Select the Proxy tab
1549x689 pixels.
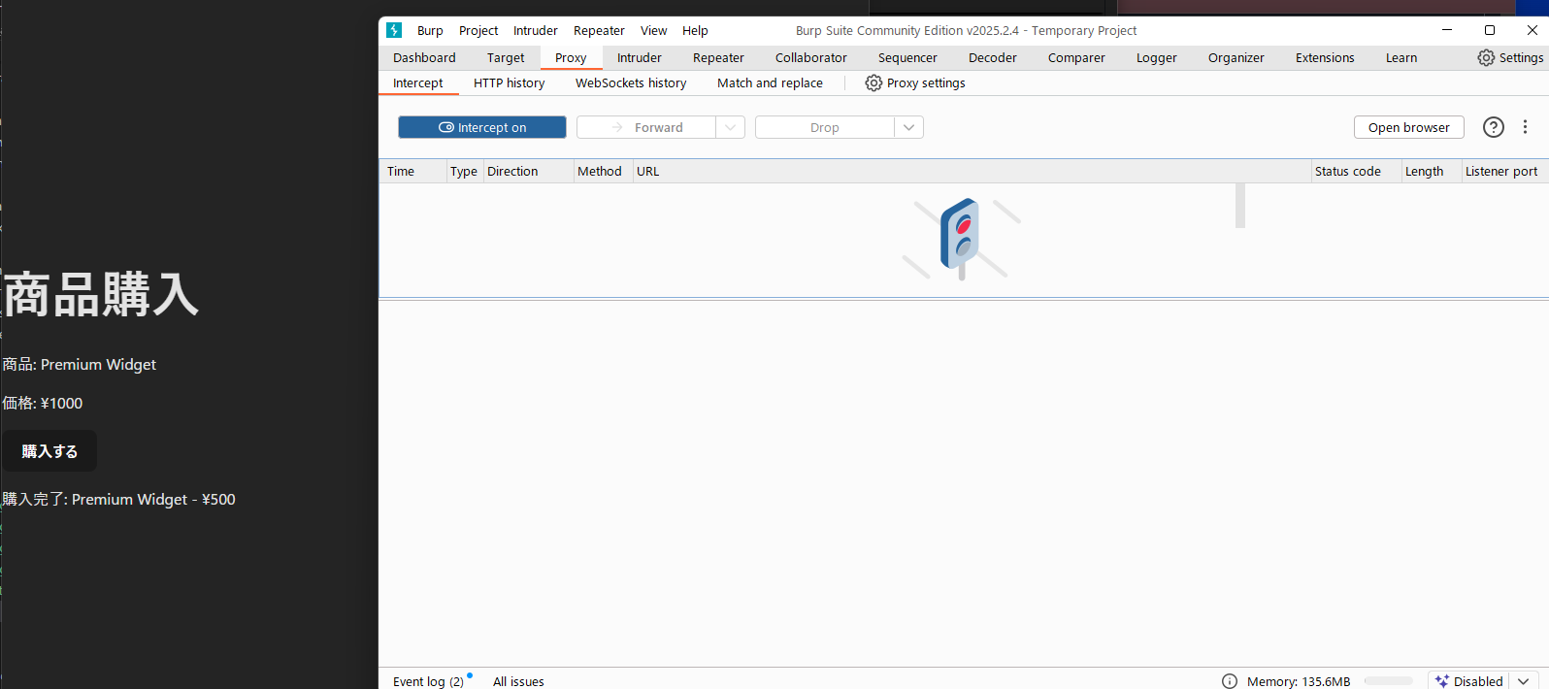(x=571, y=57)
